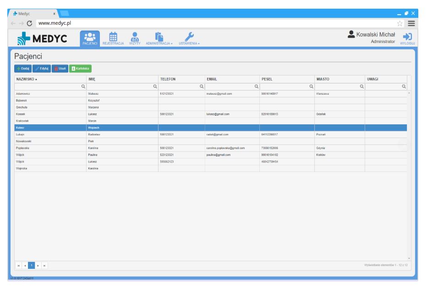Click the search icon in the Nazwisko filter
The image size is (427, 289).
click(x=83, y=86)
